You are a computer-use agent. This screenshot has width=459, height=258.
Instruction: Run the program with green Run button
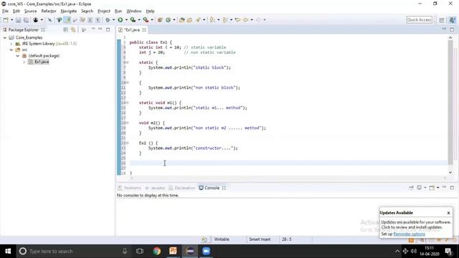coord(120,20)
